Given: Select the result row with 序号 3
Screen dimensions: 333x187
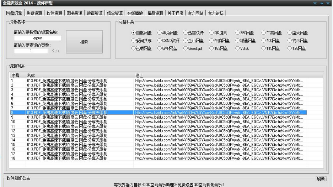Looking at the screenshot, I should tap(159, 90).
